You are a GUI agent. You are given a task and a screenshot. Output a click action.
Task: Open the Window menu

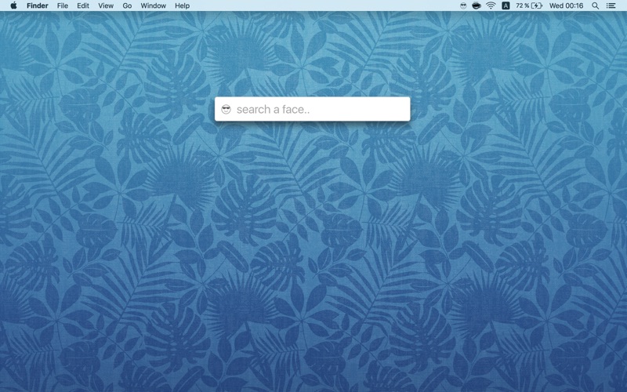click(x=153, y=5)
